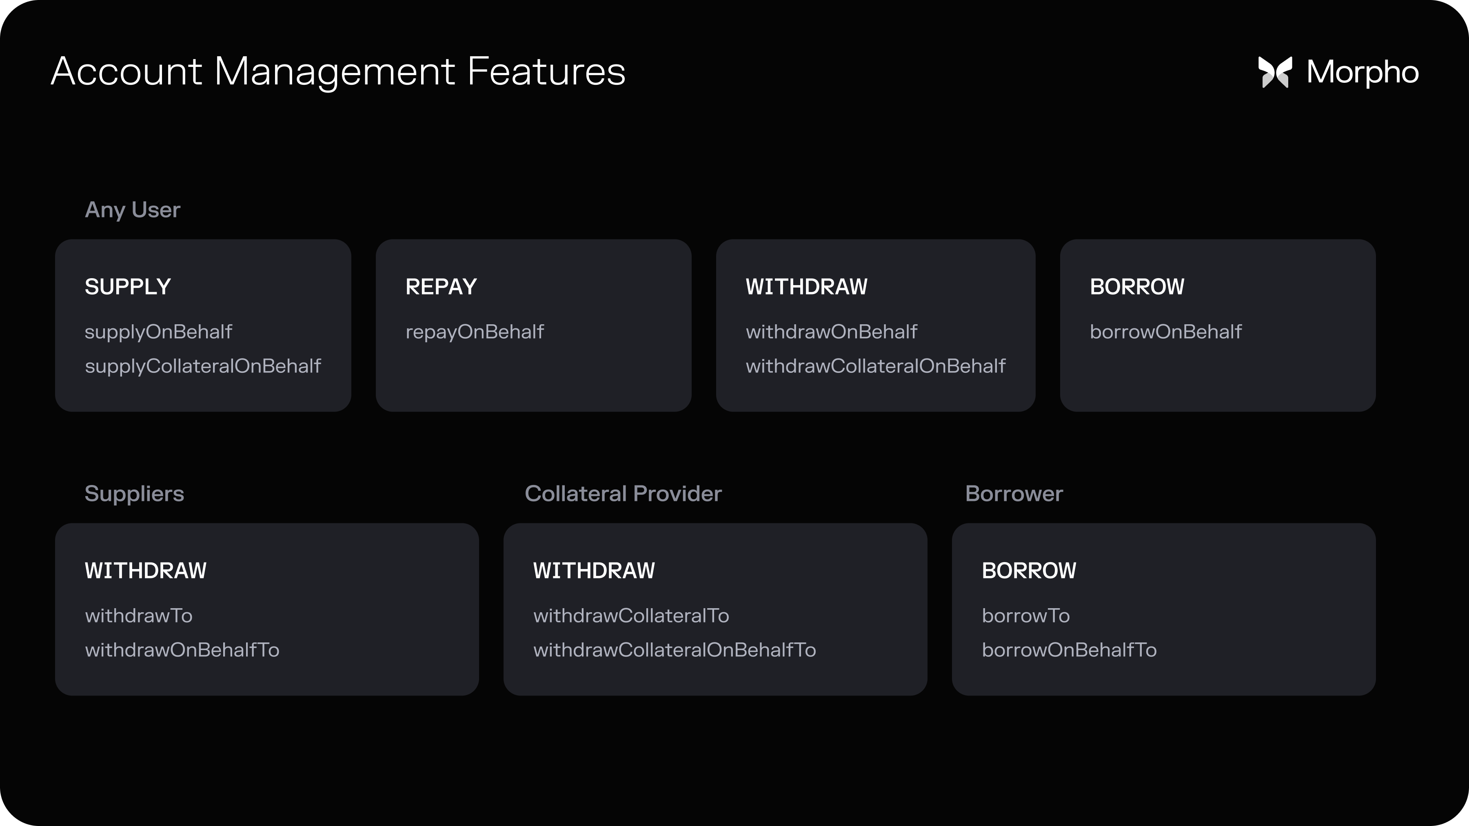
Task: Click the Morpho brand name text
Action: tap(1362, 72)
